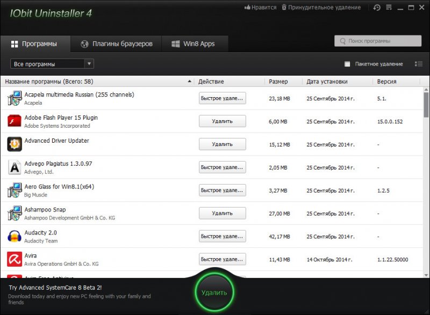The height and width of the screenshot is (315, 430).
Task: Select the Acapela multimedia Russian icon
Action: (x=15, y=98)
